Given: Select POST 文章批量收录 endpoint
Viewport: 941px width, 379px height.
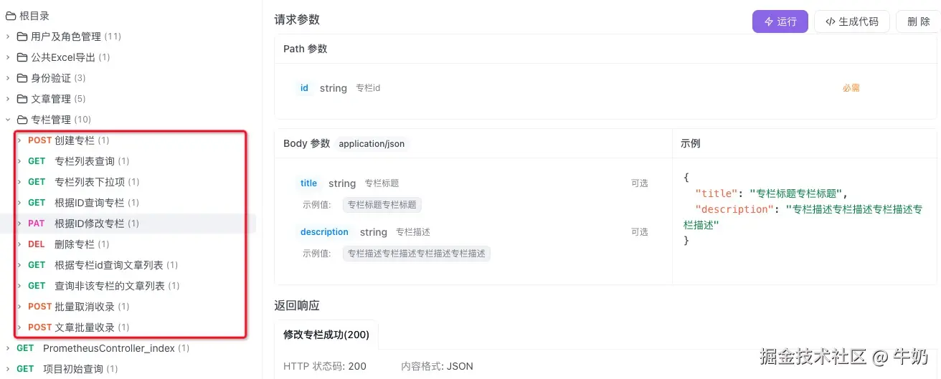Looking at the screenshot, I should [85, 327].
